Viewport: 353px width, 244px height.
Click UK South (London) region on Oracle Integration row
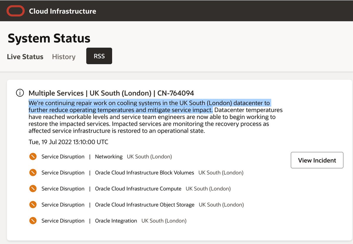pos(164,221)
